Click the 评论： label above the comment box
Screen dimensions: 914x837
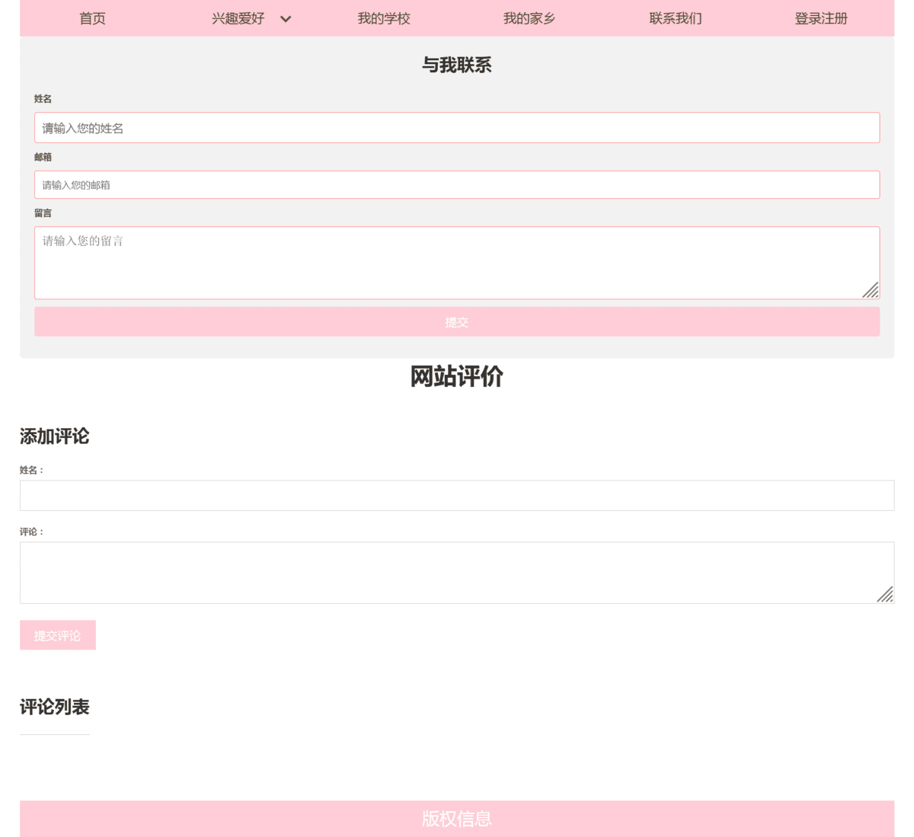click(32, 532)
